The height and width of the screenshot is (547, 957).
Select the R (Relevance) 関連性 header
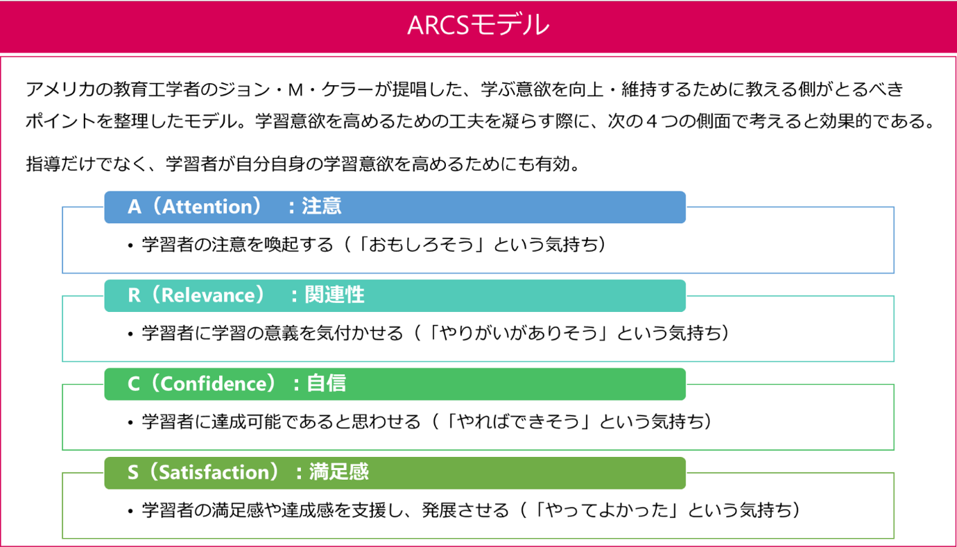[x=395, y=295]
